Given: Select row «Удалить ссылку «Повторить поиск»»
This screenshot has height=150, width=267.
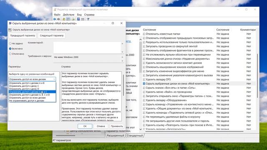Looking at the screenshot, I should tap(199, 125).
